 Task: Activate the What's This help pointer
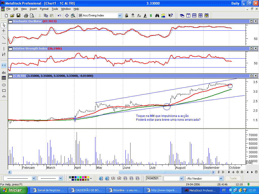pos(170,15)
